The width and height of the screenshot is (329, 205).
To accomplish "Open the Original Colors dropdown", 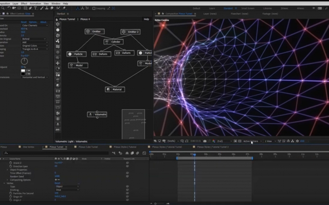I will coord(35,46).
